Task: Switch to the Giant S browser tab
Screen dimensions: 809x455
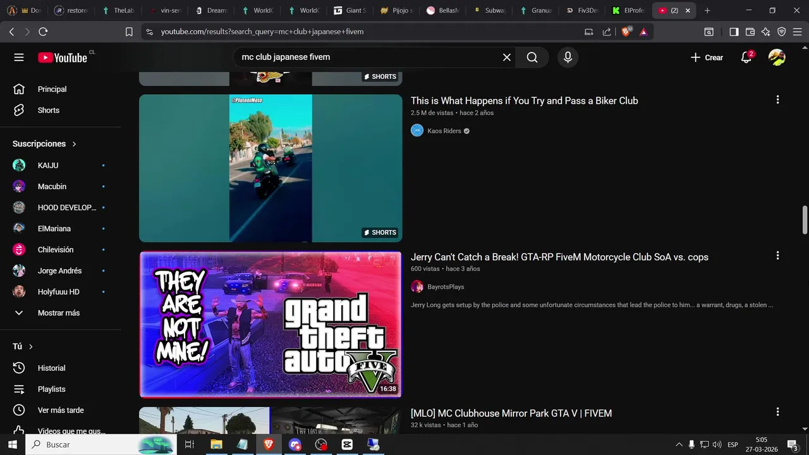Action: tap(351, 11)
